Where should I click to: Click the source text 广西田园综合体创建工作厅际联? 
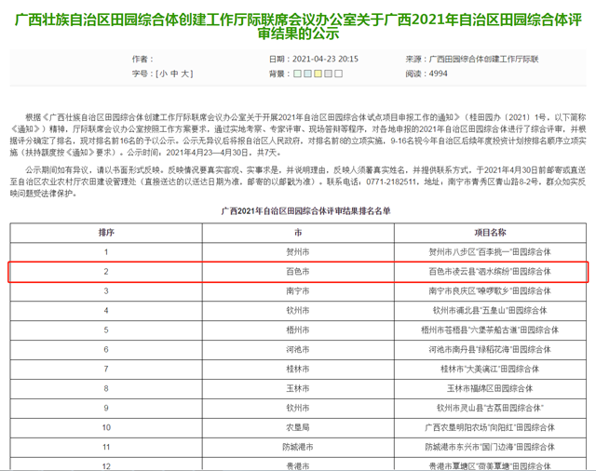point(483,60)
